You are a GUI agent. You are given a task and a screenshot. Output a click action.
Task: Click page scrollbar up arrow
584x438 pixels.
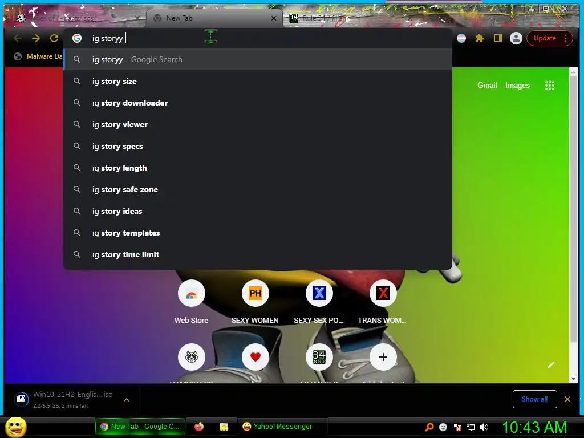tap(573, 71)
